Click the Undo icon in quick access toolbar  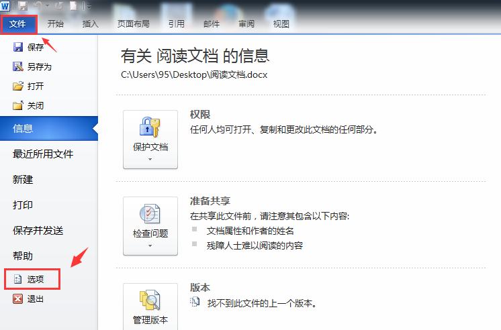(38, 6)
